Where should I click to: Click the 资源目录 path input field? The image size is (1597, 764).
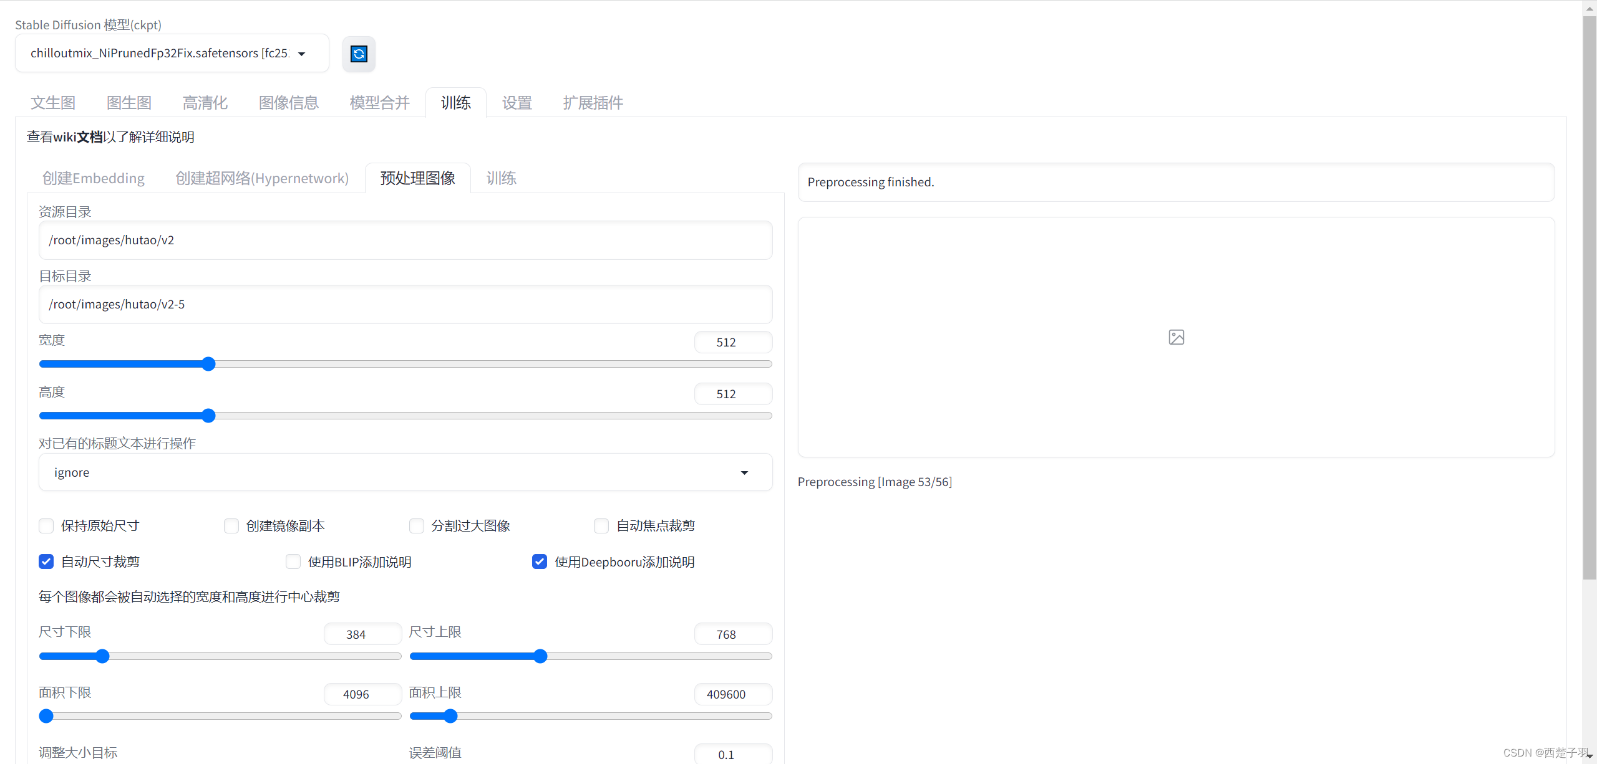(x=405, y=241)
